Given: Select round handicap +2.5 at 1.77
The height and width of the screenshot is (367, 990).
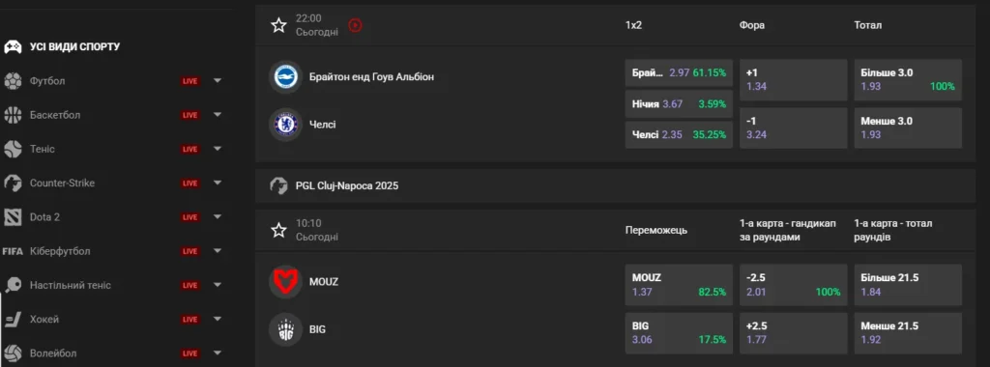Looking at the screenshot, I should [x=793, y=333].
